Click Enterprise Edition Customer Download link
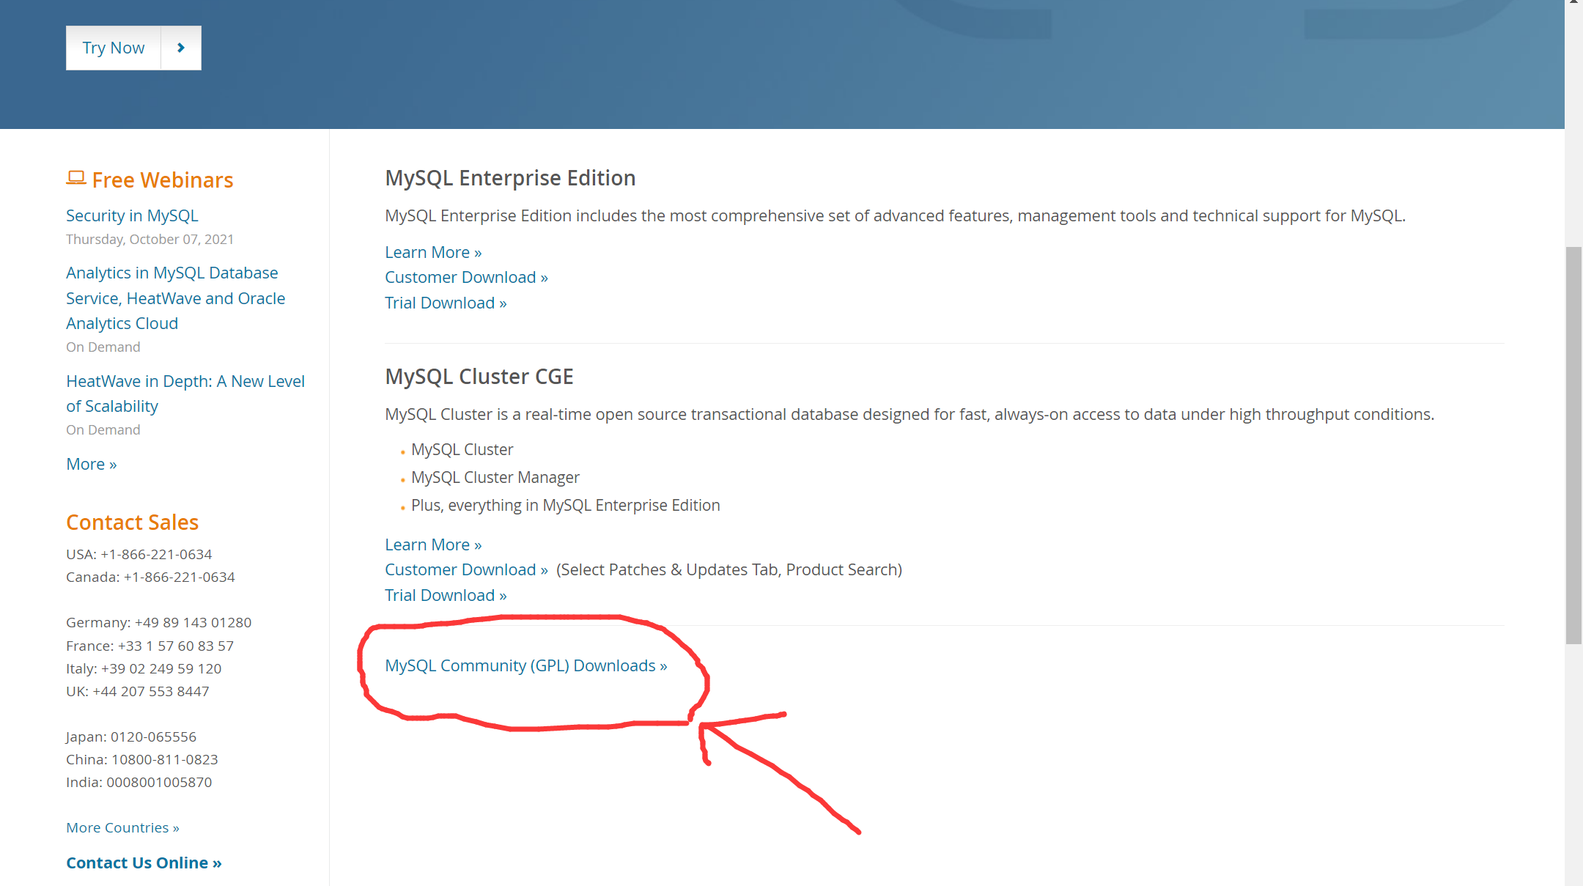The width and height of the screenshot is (1583, 886). (466, 277)
